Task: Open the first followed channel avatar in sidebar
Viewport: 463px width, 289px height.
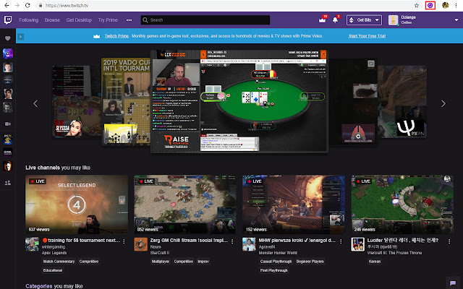Action: click(x=8, y=53)
